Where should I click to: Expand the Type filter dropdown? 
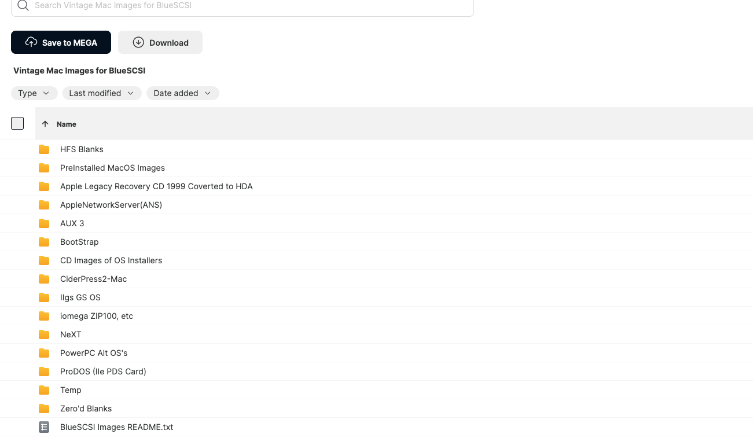[x=34, y=93]
